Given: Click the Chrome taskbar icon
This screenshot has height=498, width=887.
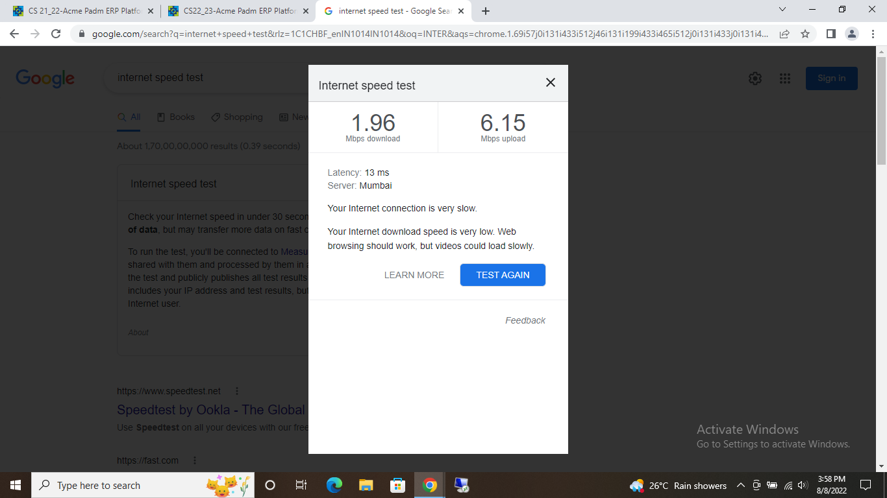Looking at the screenshot, I should [429, 485].
